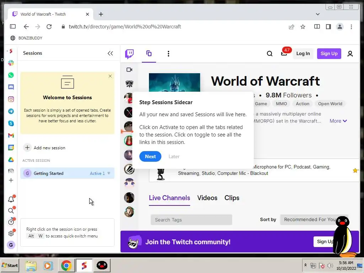The image size is (364, 273).
Task: Open the Twitch user profile icon
Action: [x=350, y=54]
